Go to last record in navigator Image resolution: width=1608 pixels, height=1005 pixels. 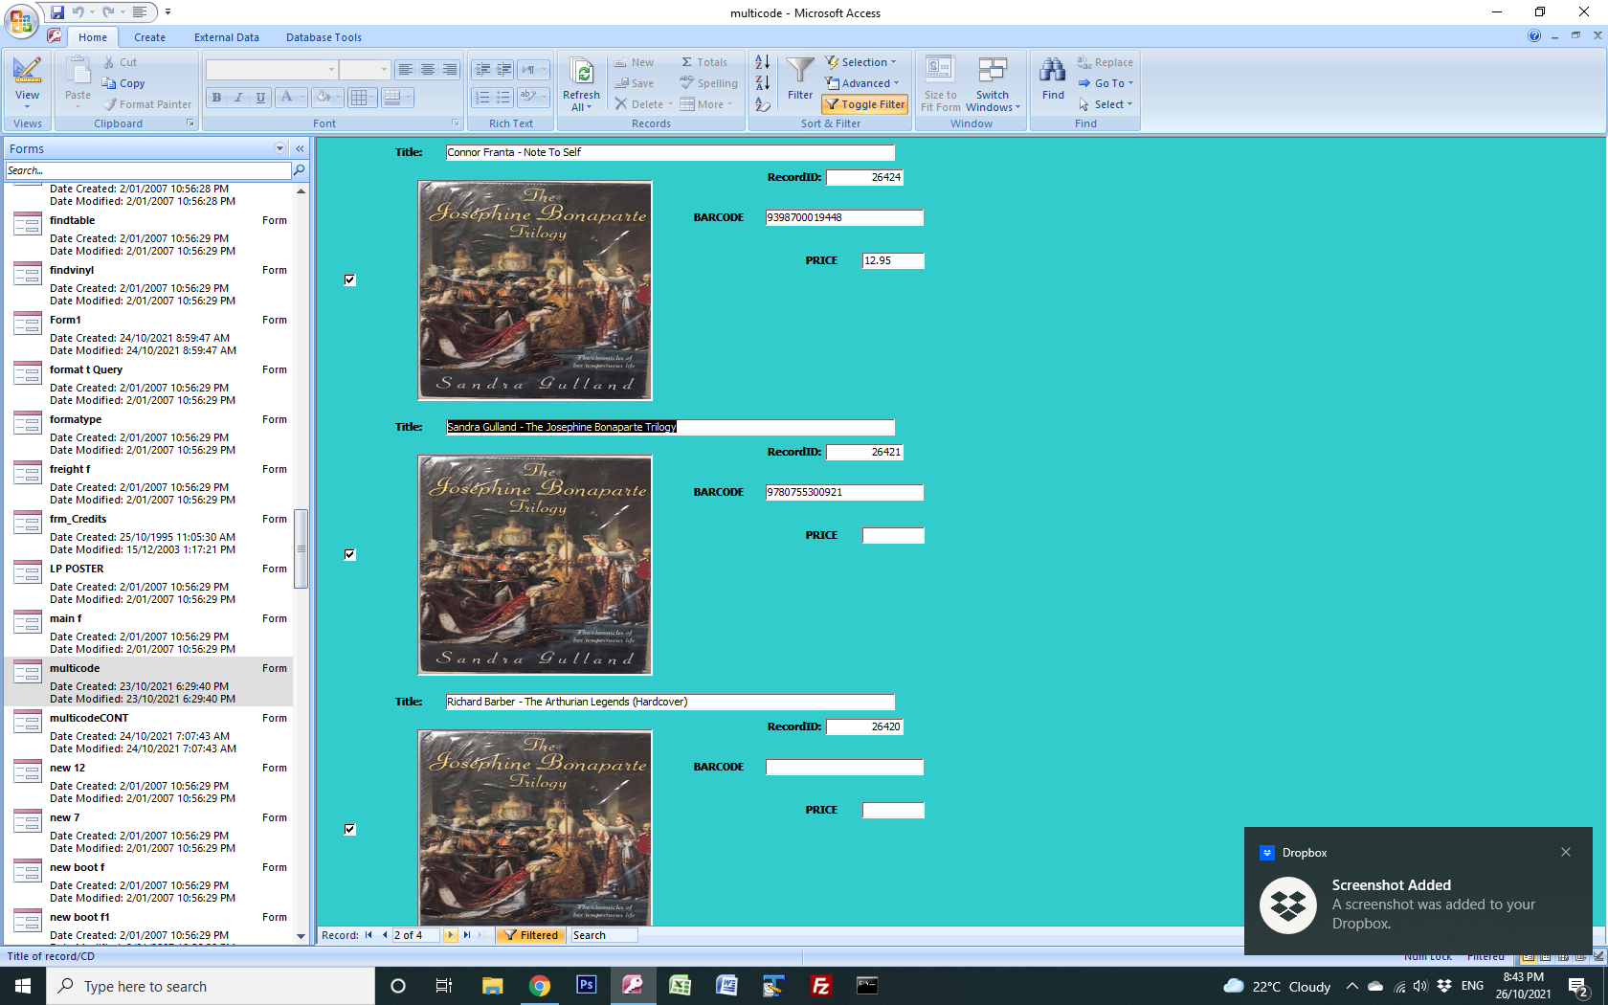pyautogui.click(x=467, y=935)
